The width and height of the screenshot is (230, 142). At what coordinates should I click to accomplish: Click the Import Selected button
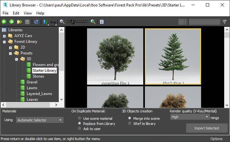[x=207, y=128]
